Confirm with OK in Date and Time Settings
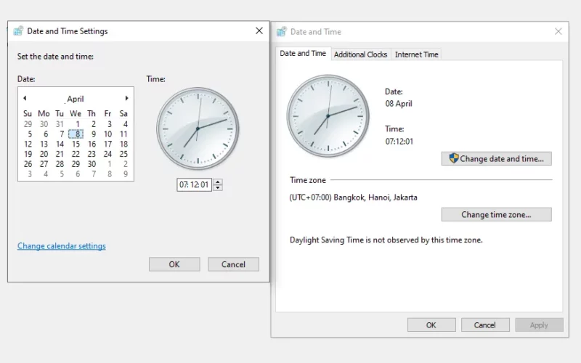Screen dimensions: 581x363 [174, 264]
